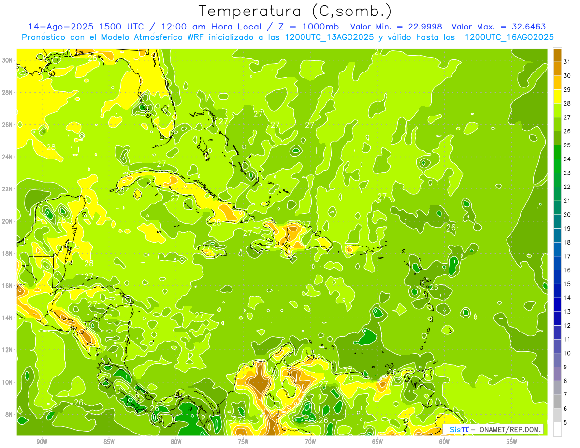This screenshot has width=580, height=448.
Task: Click the "Valor Max. = 32.6463" value
Action: [x=499, y=27]
